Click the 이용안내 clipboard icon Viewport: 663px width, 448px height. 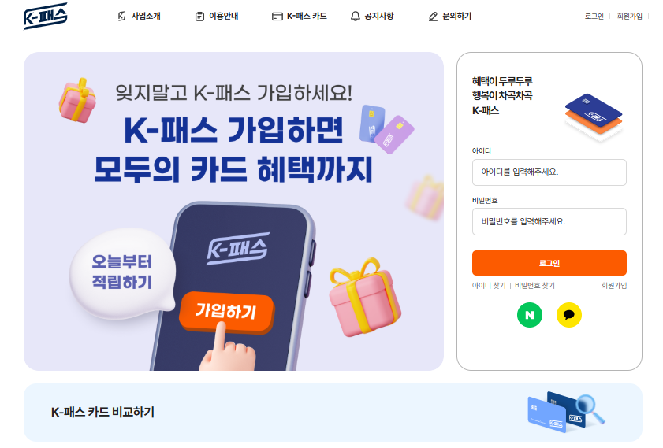199,17
